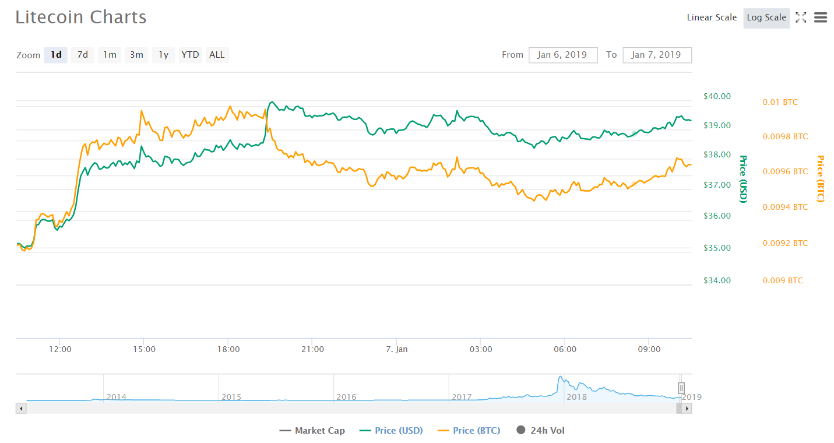834x443 pixels.
Task: Switch to Log Scale
Action: point(766,17)
